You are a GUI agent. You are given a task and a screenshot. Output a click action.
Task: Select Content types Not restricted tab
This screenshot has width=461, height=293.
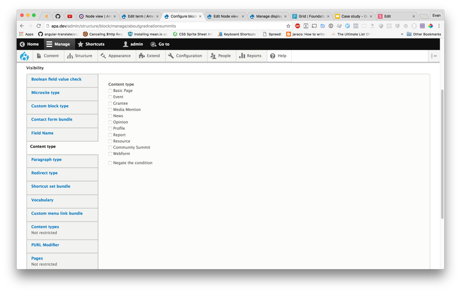(62, 230)
